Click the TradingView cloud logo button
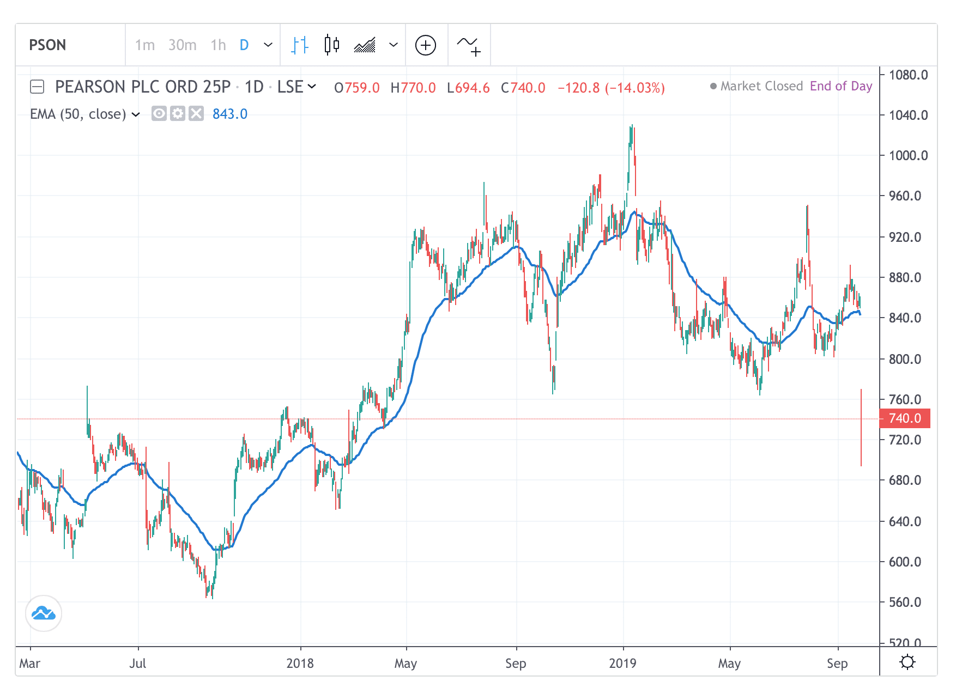This screenshot has width=956, height=694. [44, 613]
